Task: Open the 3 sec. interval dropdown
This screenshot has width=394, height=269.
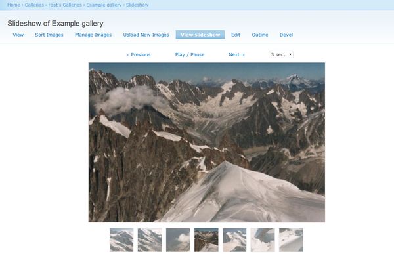Action: point(281,54)
